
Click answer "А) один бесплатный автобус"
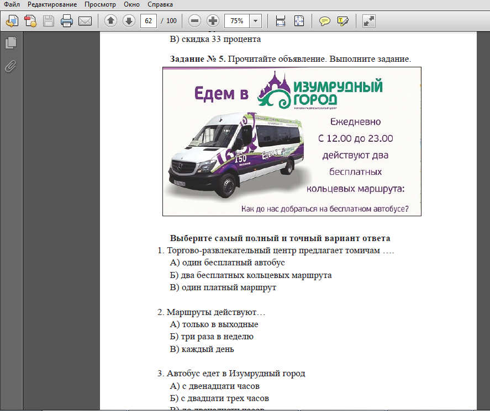pyautogui.click(x=227, y=263)
